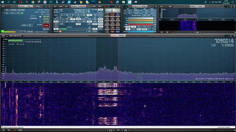Click the status text FM Medium Band Mode Selected

coord(12,127)
